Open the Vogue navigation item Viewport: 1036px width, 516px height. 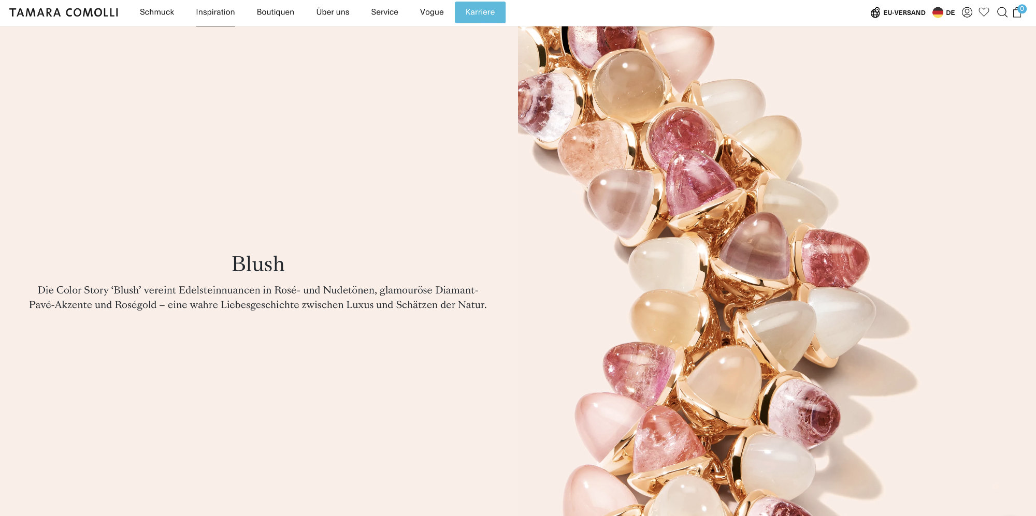click(x=431, y=12)
